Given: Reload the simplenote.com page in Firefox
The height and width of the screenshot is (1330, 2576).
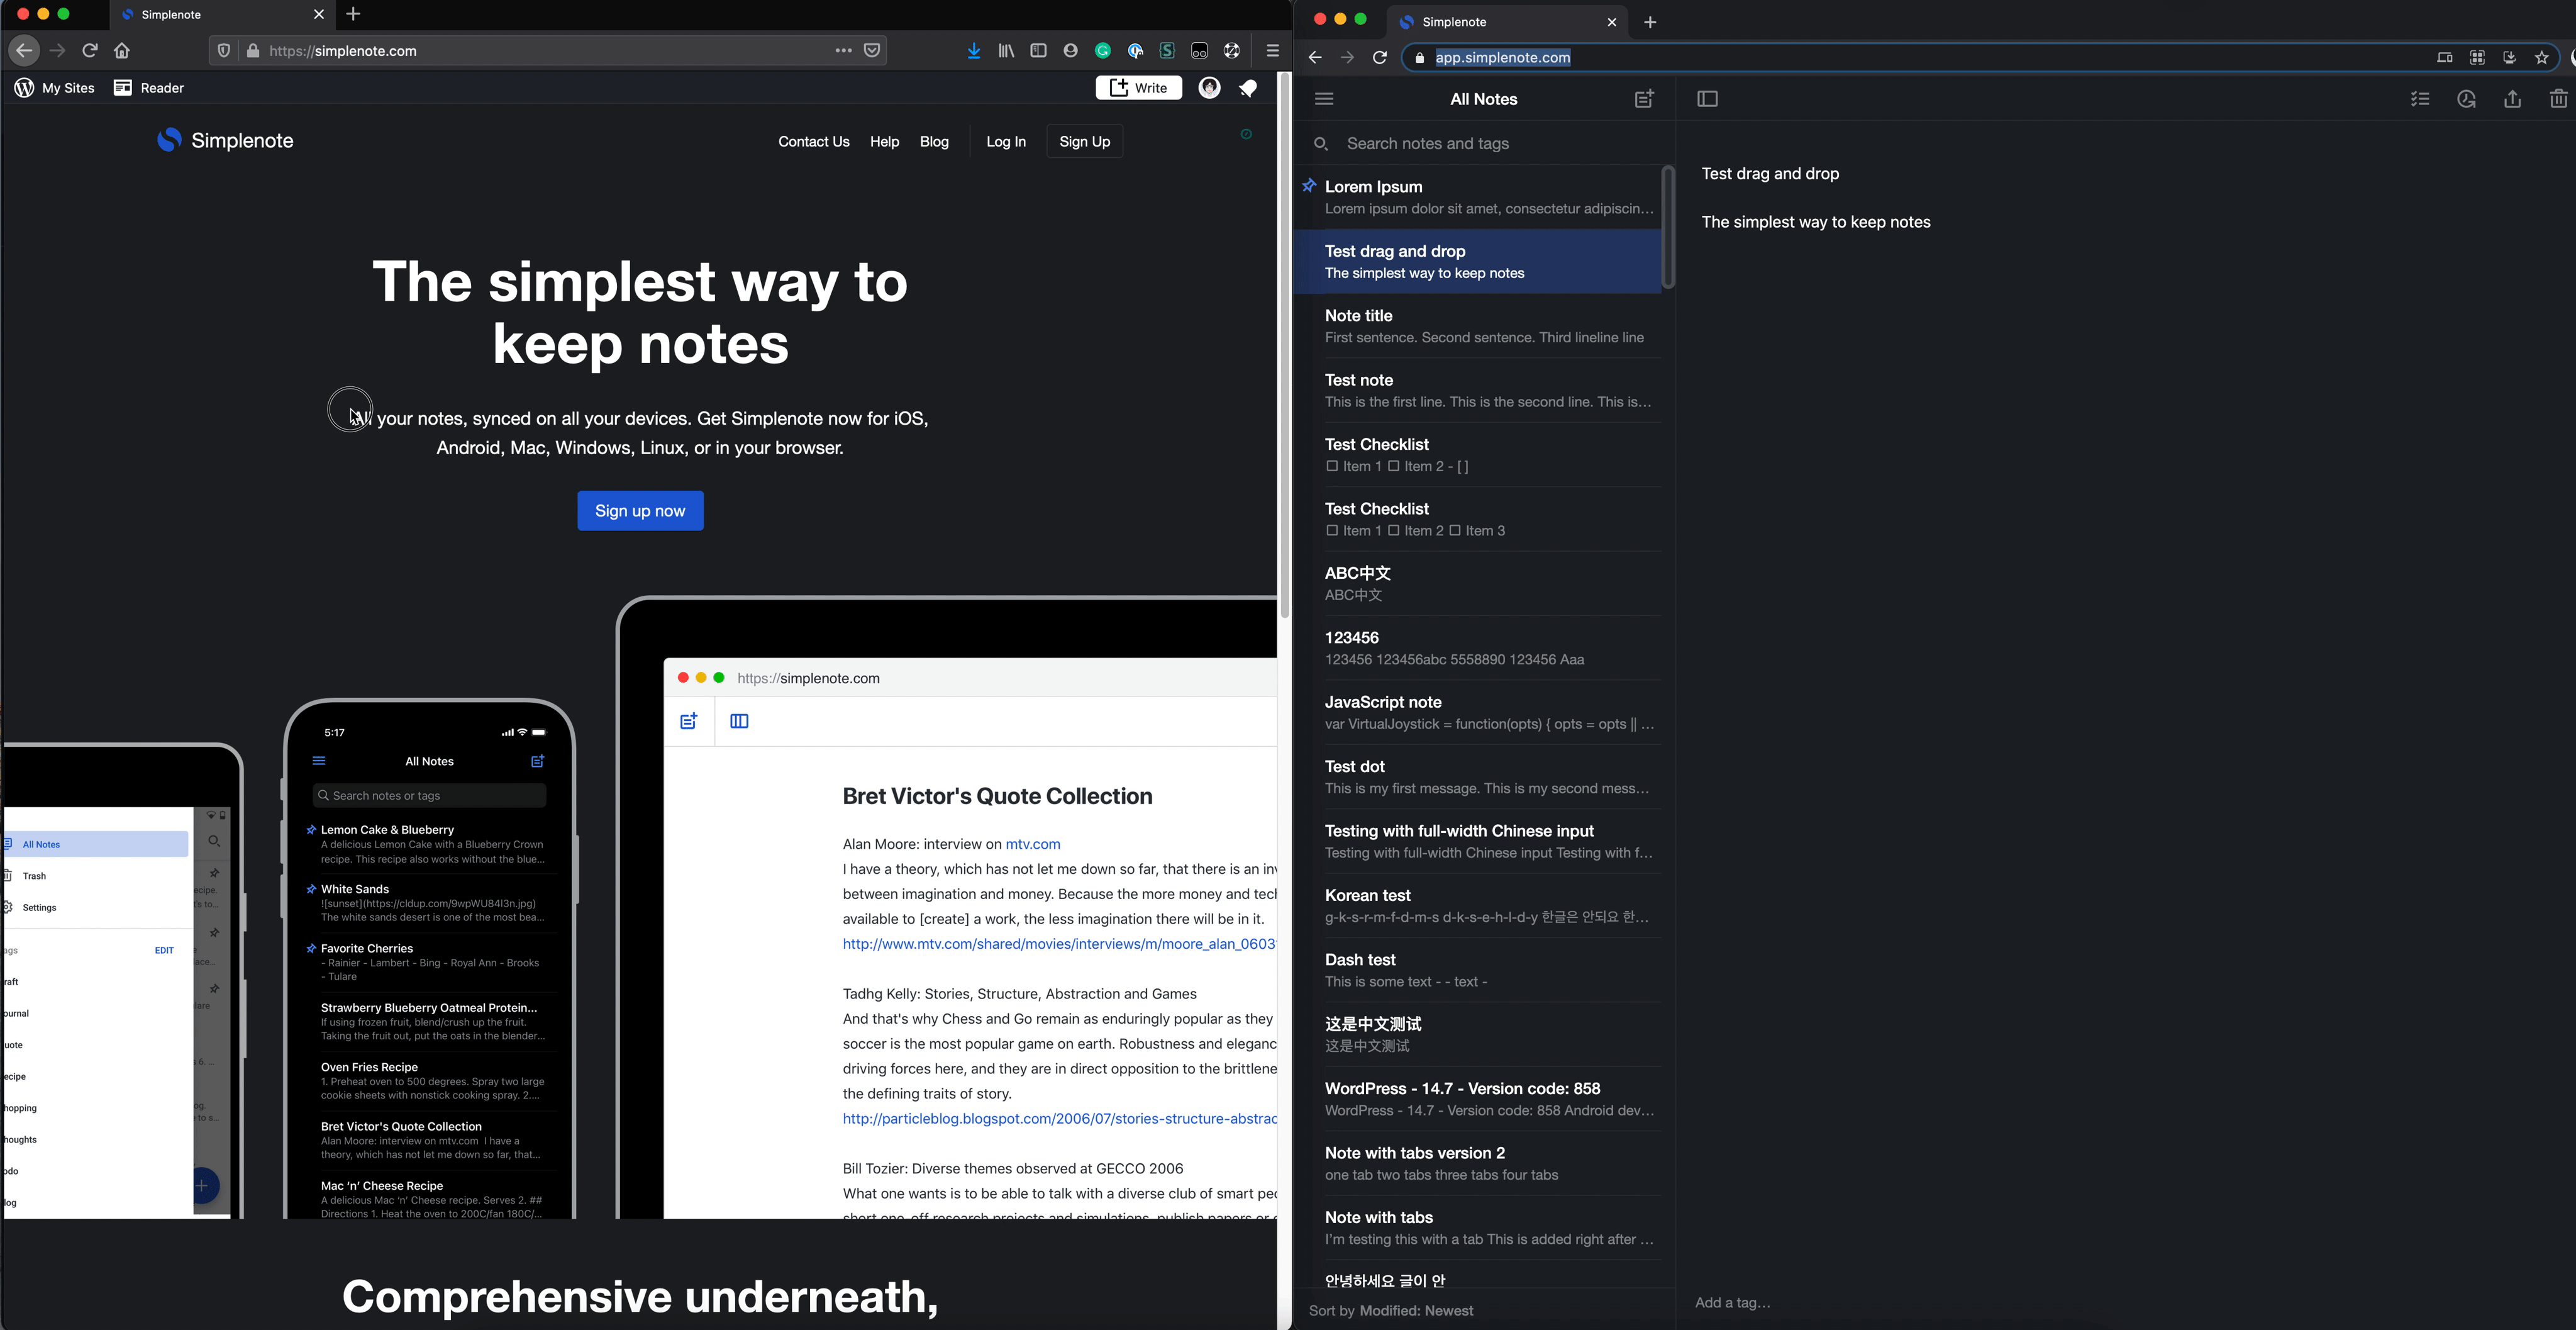Looking at the screenshot, I should click(90, 51).
